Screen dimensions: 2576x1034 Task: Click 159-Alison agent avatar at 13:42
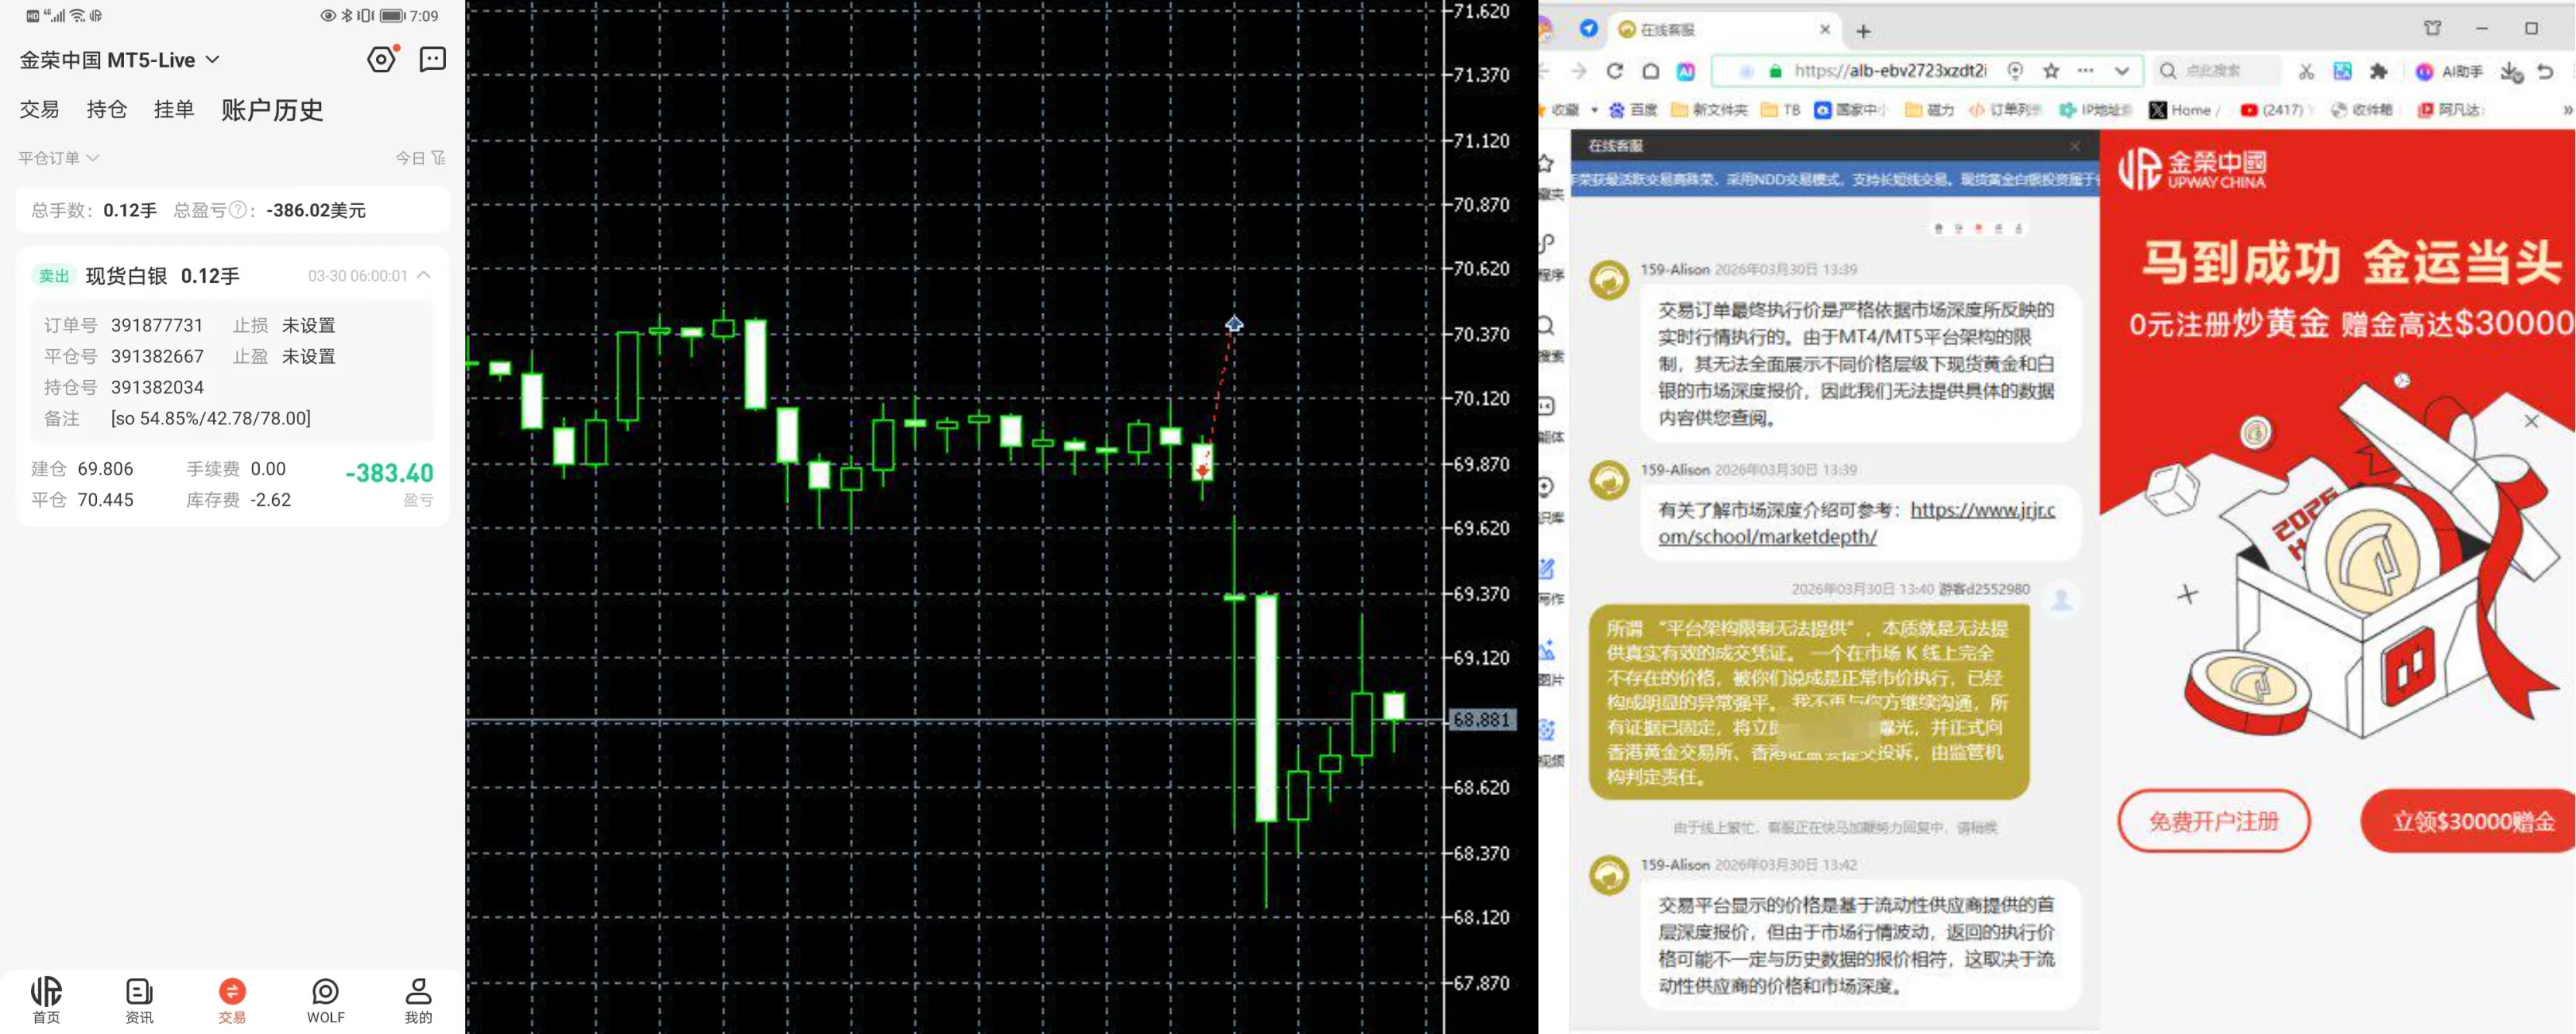[x=1609, y=875]
